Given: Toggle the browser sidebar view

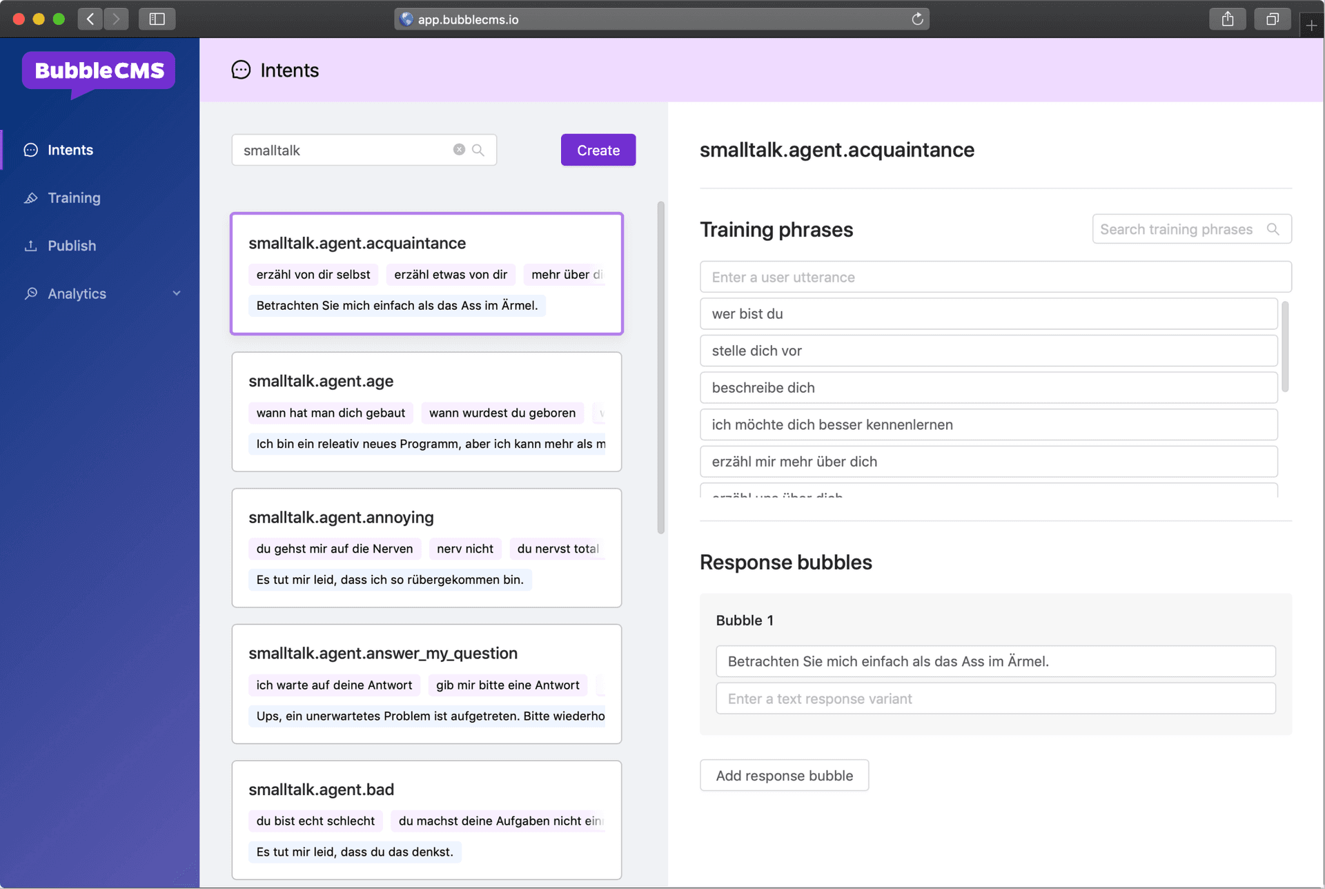Looking at the screenshot, I should tap(157, 19).
